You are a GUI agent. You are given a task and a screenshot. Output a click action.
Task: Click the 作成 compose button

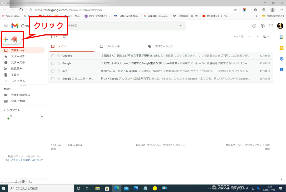pyautogui.click(x=12, y=40)
